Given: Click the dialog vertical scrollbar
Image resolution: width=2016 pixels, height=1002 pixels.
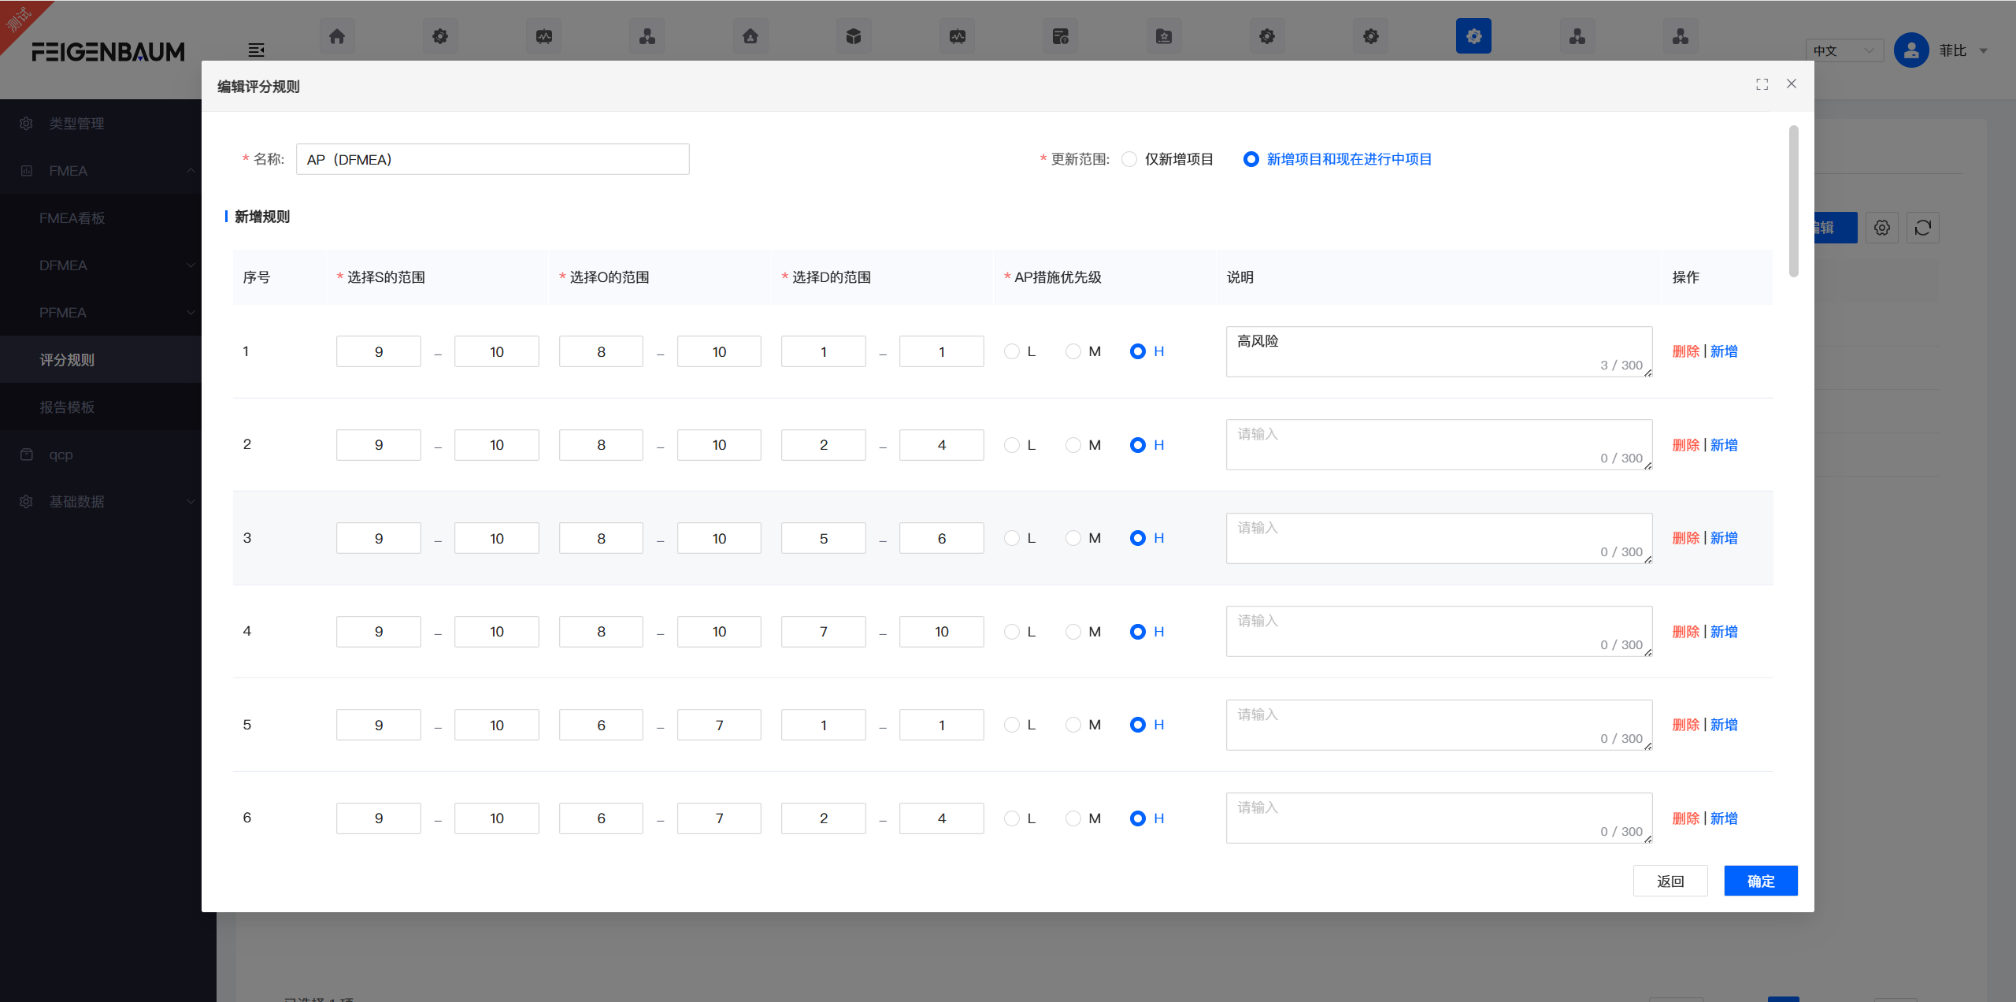Looking at the screenshot, I should point(1793,201).
